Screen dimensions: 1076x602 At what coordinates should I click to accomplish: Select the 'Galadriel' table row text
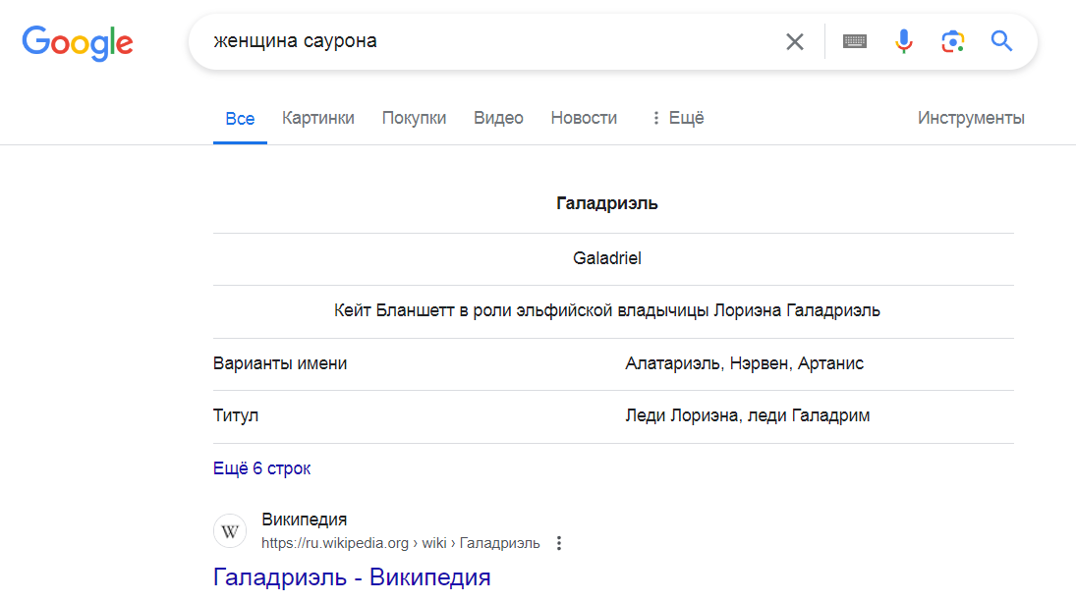point(606,258)
